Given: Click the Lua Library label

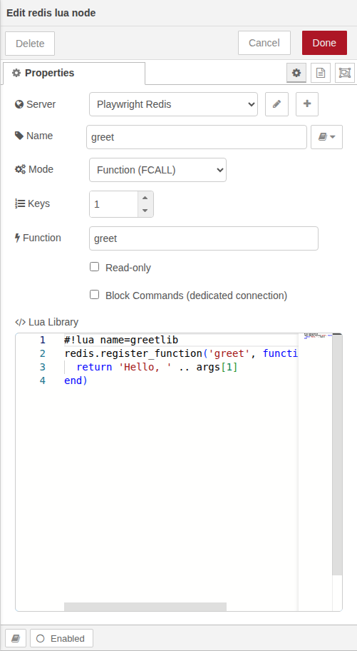Looking at the screenshot, I should (46, 322).
